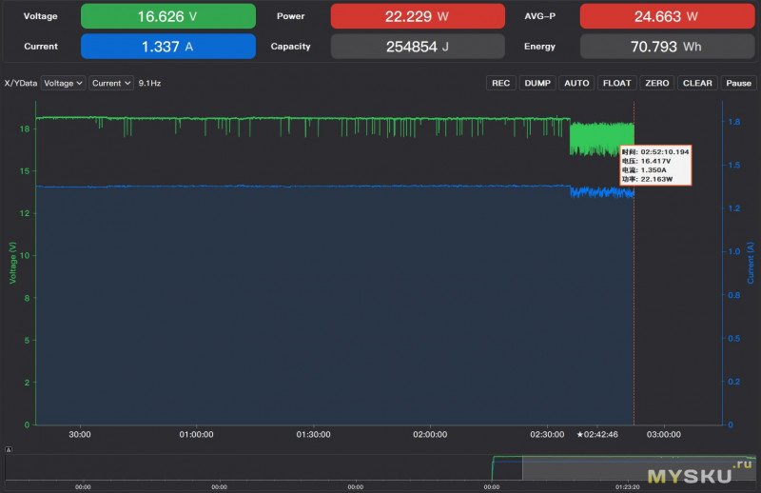761x493 pixels.
Task: Click the small icon above overview timeline
Action: (x=9, y=450)
